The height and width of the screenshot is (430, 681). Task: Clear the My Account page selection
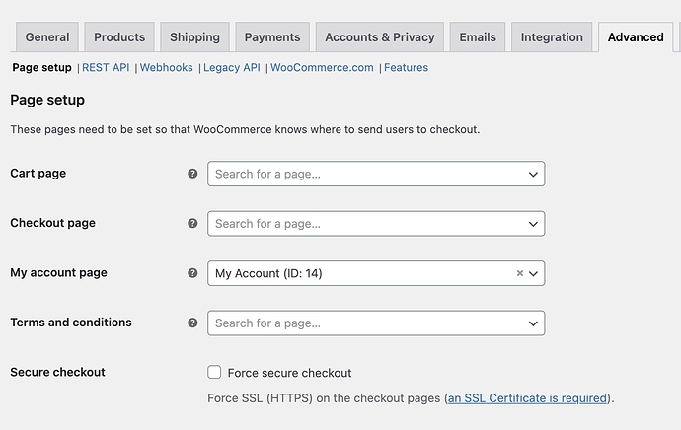pos(520,273)
